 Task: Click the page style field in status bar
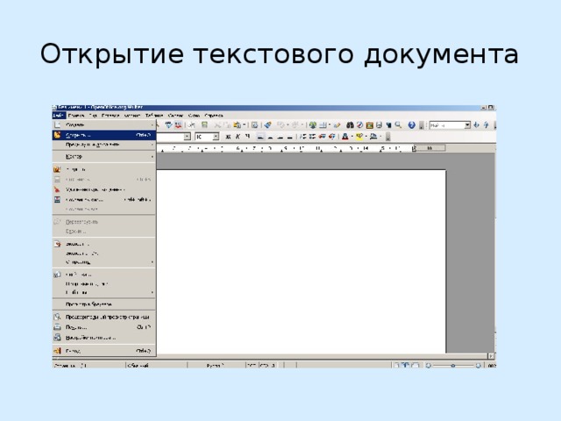tap(156, 366)
